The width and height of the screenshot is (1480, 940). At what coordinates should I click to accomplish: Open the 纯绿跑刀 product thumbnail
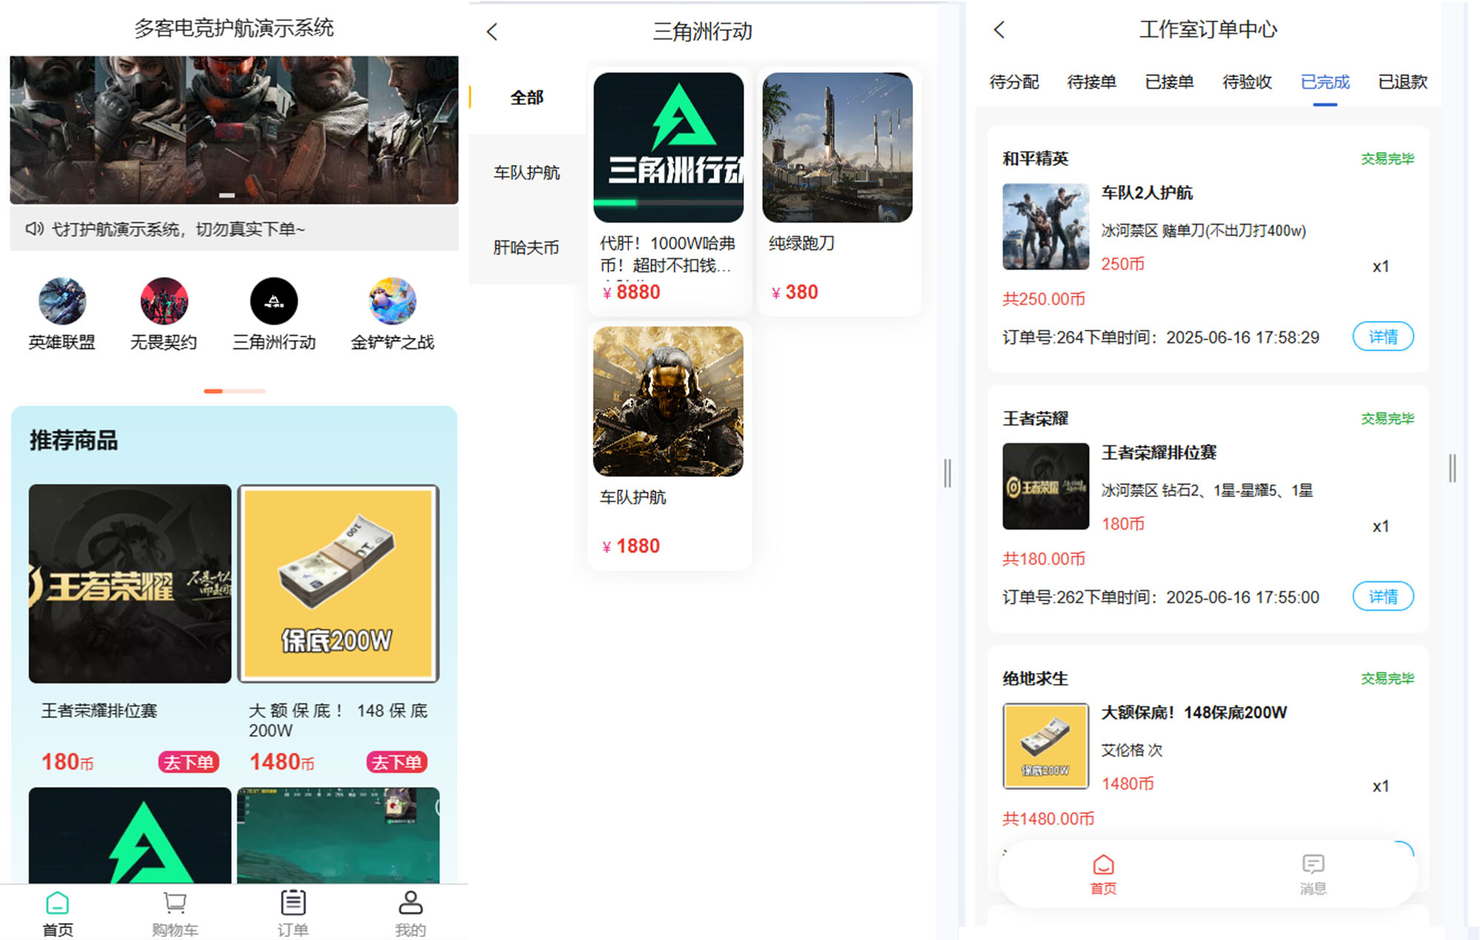click(837, 148)
